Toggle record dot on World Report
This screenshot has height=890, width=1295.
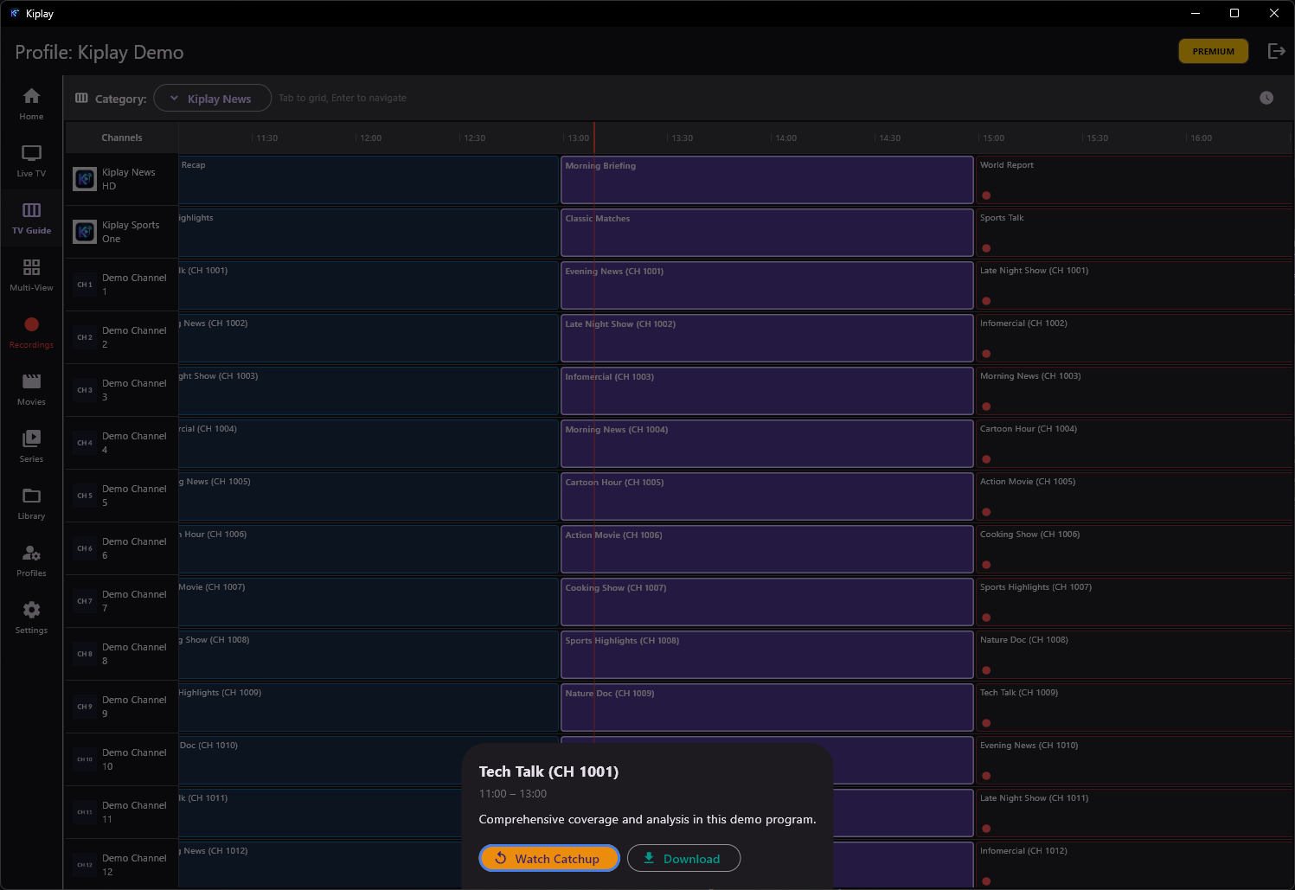pos(986,195)
